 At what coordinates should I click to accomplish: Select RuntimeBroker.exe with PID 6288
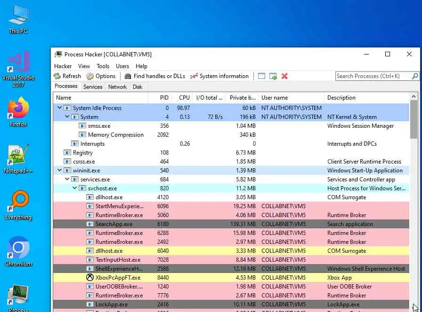(231, 233)
